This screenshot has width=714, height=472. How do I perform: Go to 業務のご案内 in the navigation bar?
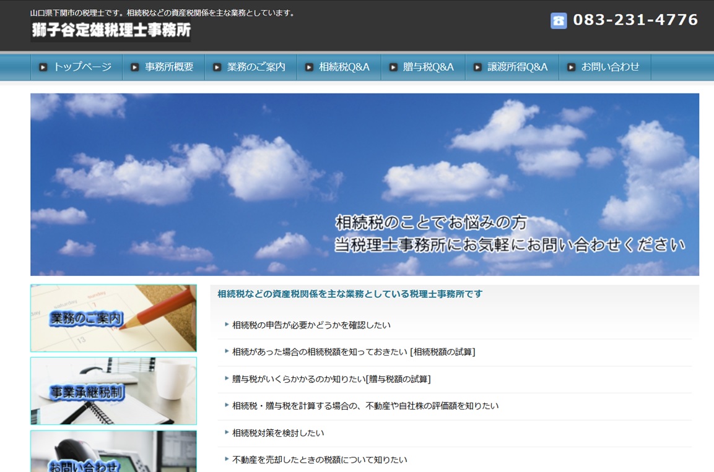pyautogui.click(x=251, y=67)
